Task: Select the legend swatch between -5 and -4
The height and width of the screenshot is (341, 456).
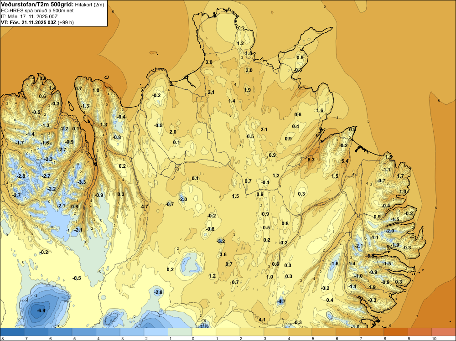Action: [84, 332]
